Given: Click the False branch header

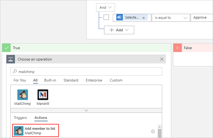Looking at the screenshot, I should click(x=193, y=48).
